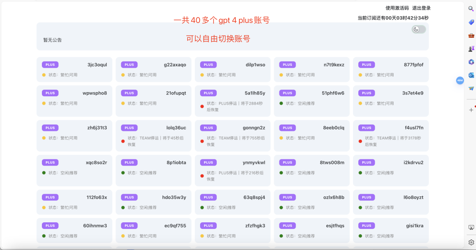This screenshot has width=476, height=250.
Task: Select idle account esjtfhqs
Action: point(312,231)
